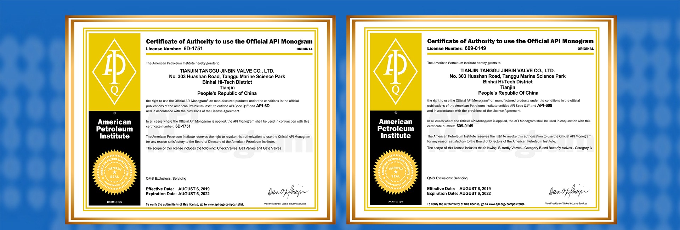
Task: Click 'ORIGINAL' mark on the 6D-1751 certificate
Action: [x=305, y=49]
